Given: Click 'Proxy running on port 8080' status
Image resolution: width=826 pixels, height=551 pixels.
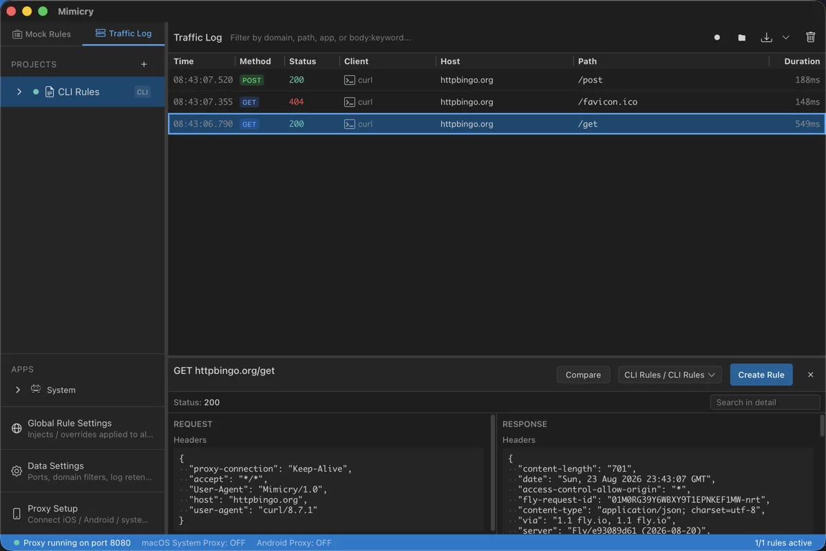Looking at the screenshot, I should tap(77, 543).
